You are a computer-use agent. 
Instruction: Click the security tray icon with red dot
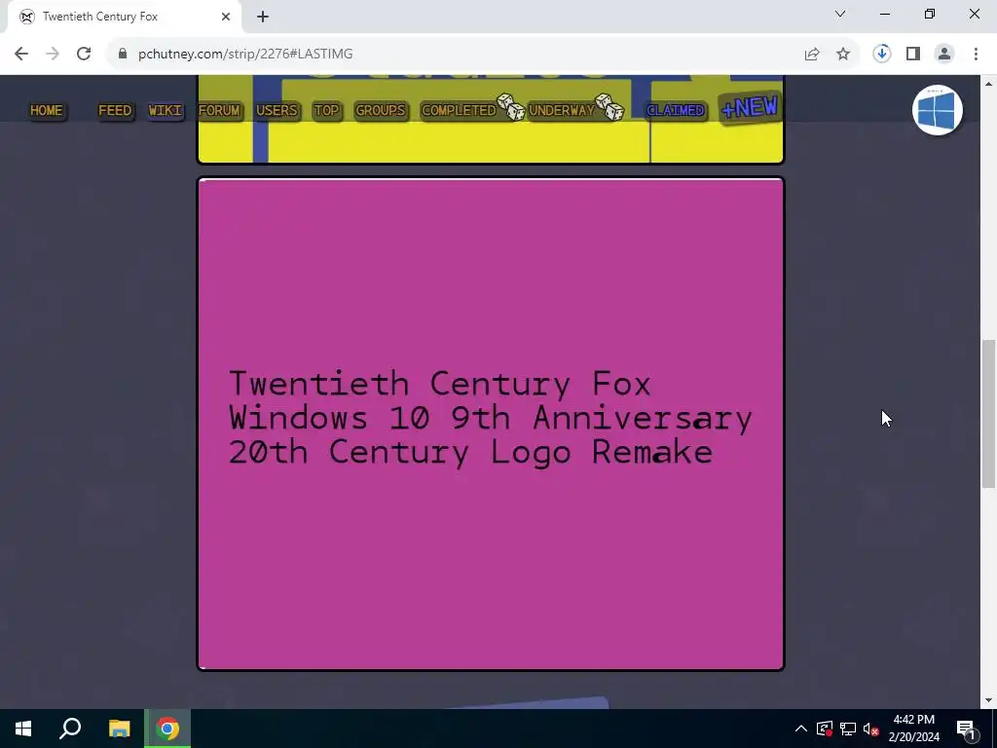(x=825, y=729)
